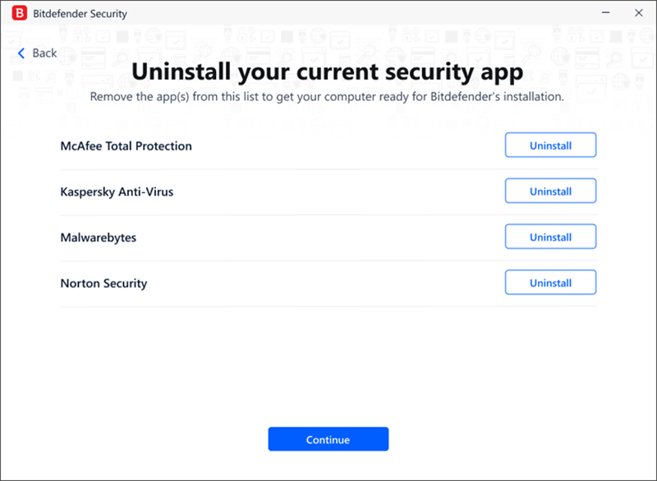
Task: Click the red Bitdefender B logo
Action: (19, 13)
